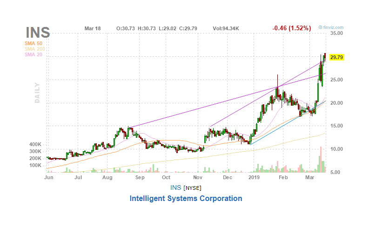Select the SMA 50 legend label
369x228 pixels.
point(34,43)
